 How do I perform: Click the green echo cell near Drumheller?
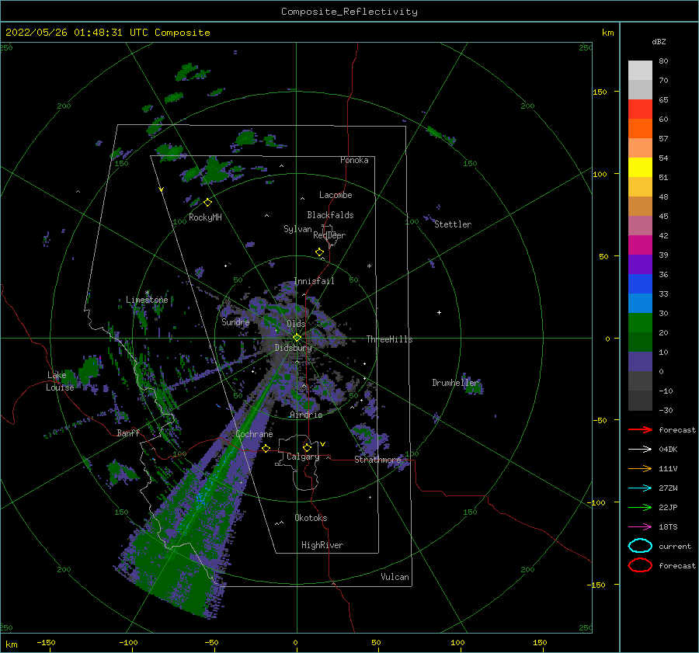point(473,387)
